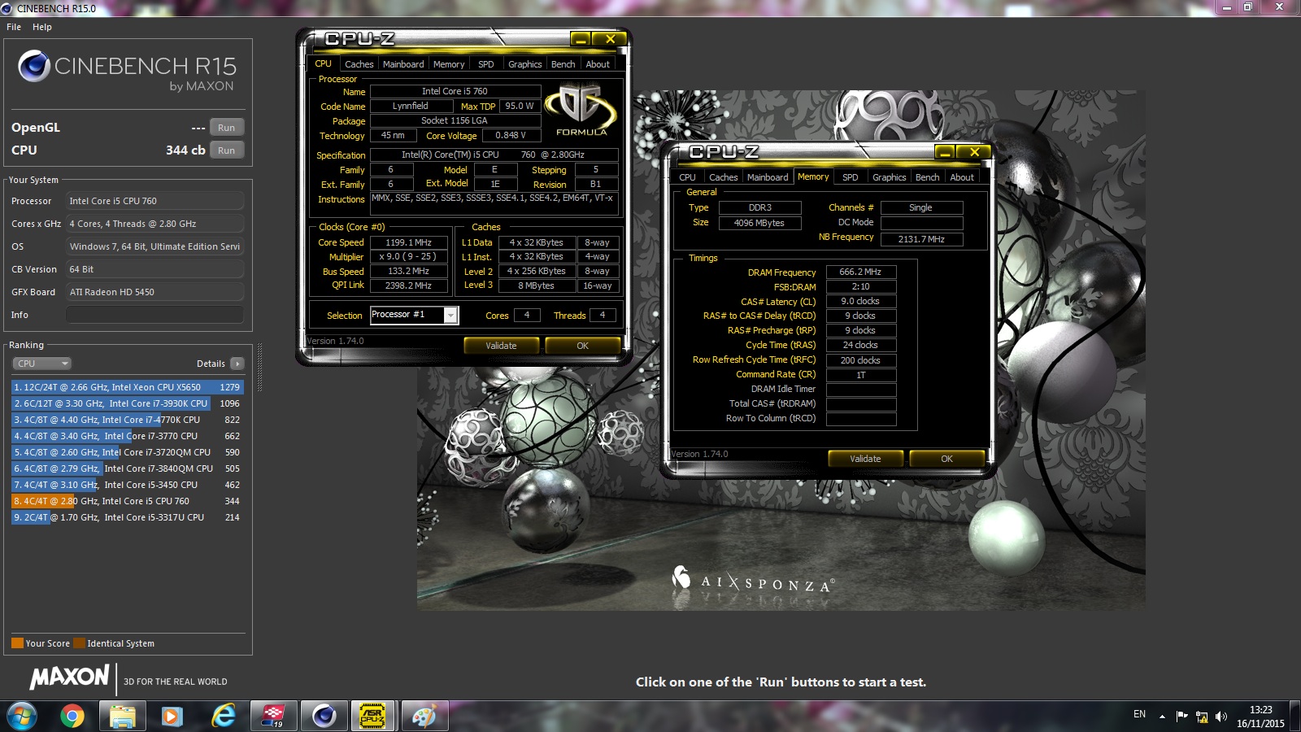This screenshot has height=732, width=1301.
Task: Click the red taskbar app icon with 19
Action: [x=273, y=716]
